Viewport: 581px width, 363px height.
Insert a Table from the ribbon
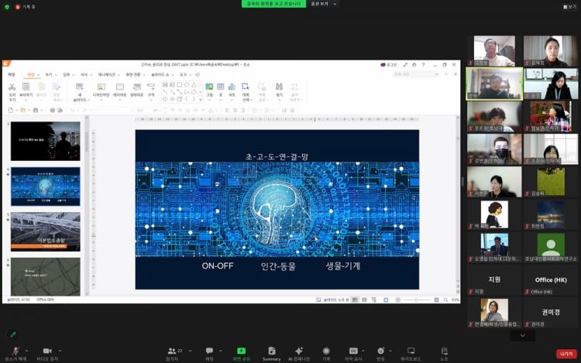click(221, 91)
